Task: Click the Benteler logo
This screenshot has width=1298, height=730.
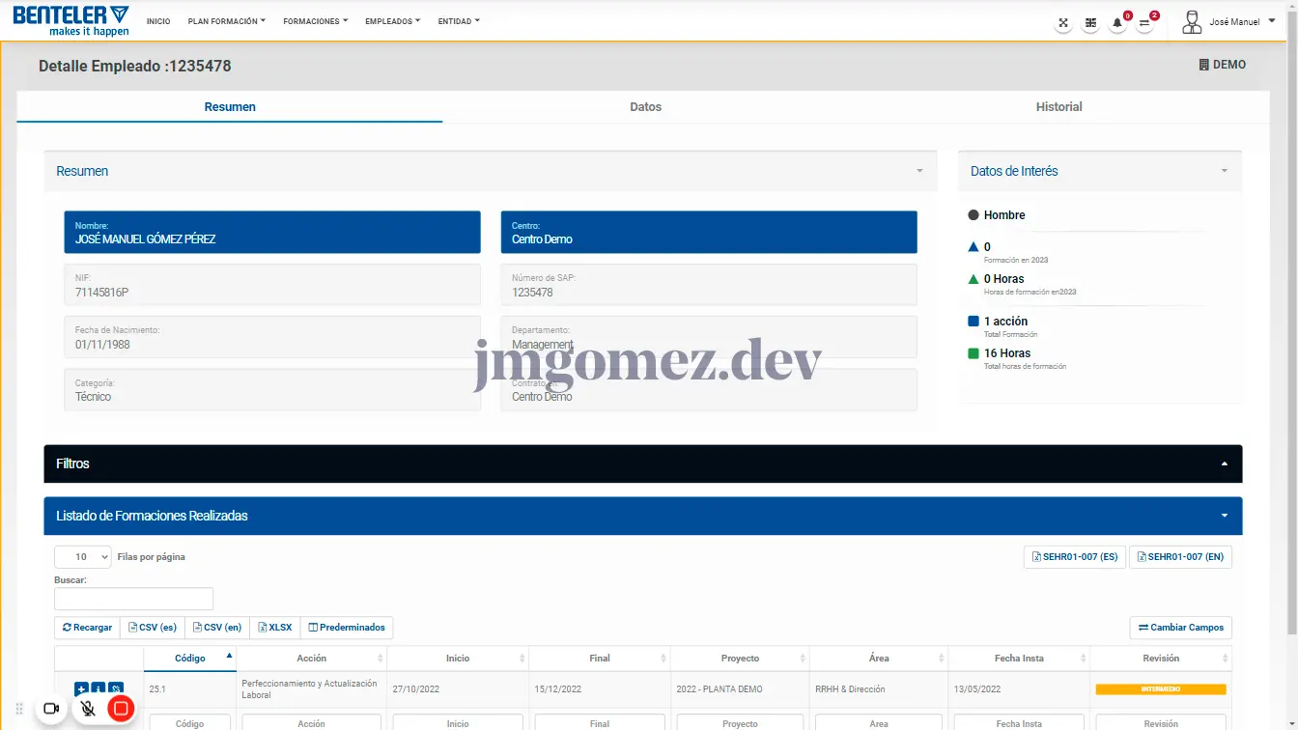Action: [x=71, y=20]
